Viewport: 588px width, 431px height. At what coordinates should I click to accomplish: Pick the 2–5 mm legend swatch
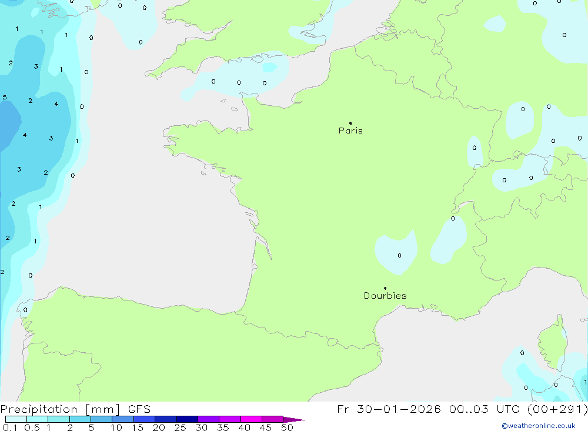pyautogui.click(x=80, y=419)
